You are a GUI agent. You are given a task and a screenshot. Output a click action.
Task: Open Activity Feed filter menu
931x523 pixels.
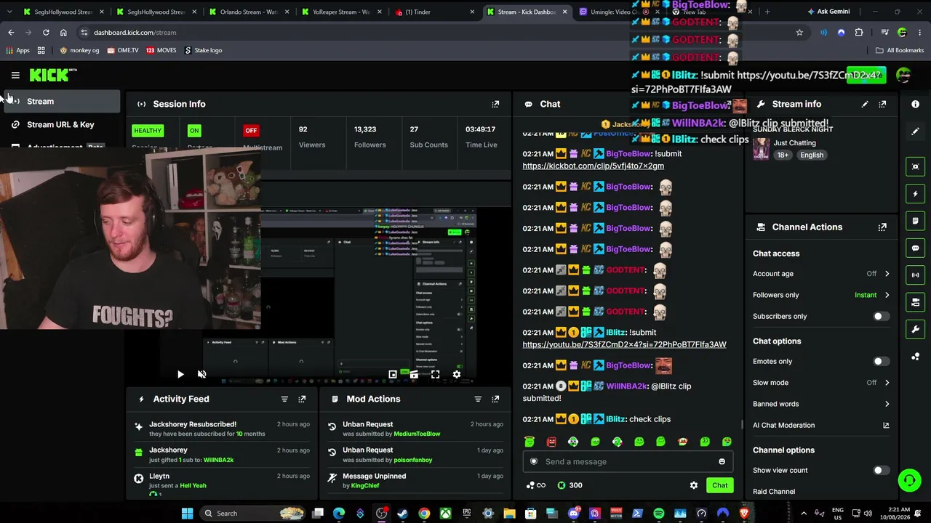pyautogui.click(x=284, y=399)
